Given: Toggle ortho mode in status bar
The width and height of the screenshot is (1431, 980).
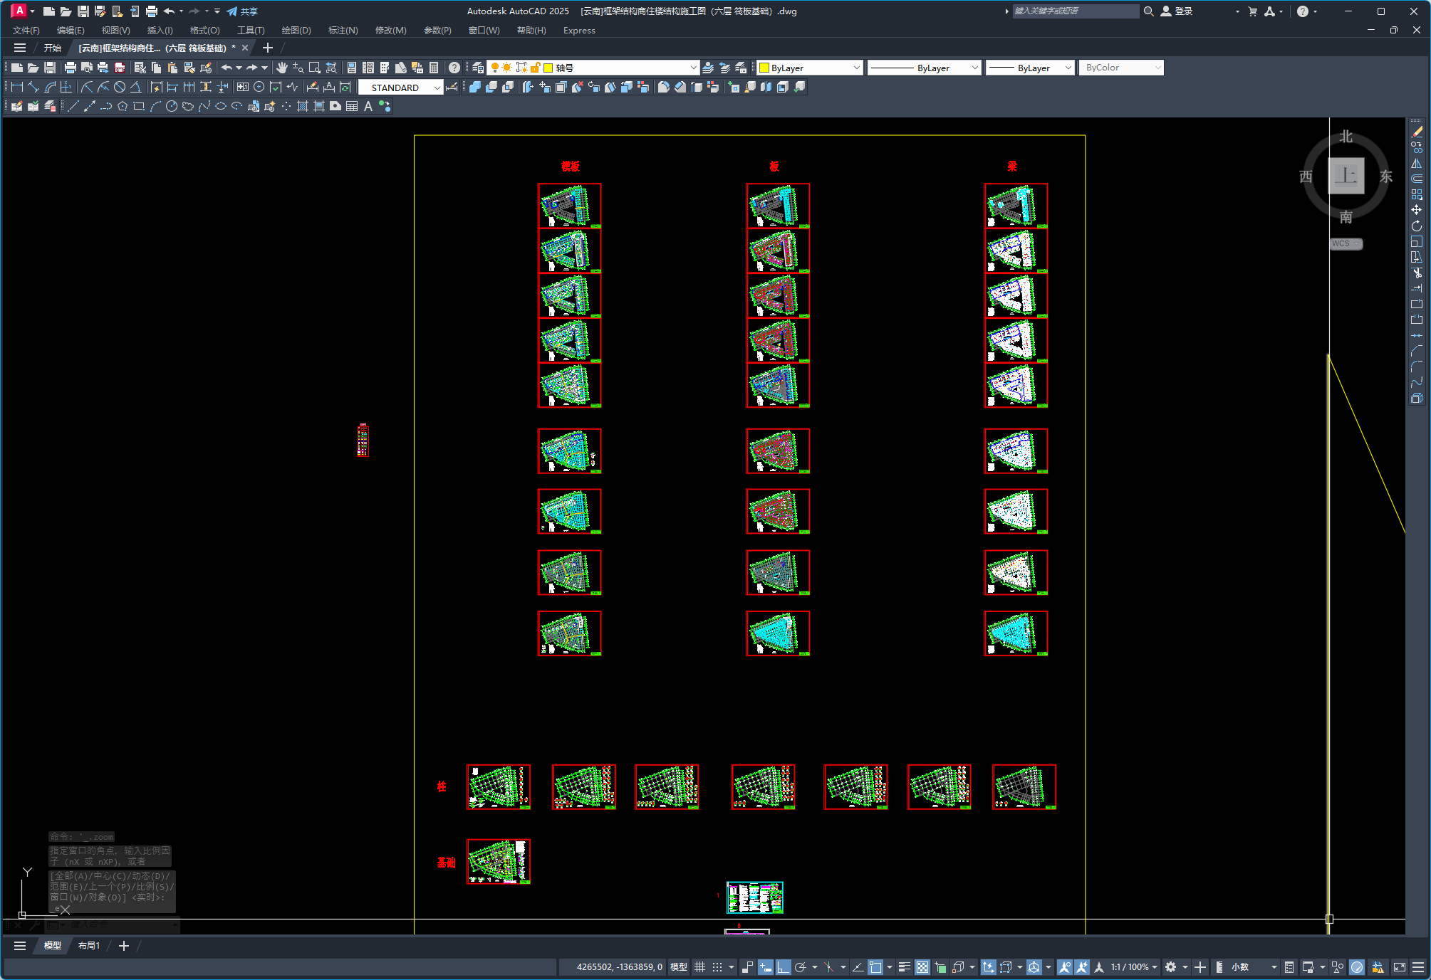Looking at the screenshot, I should pyautogui.click(x=783, y=966).
